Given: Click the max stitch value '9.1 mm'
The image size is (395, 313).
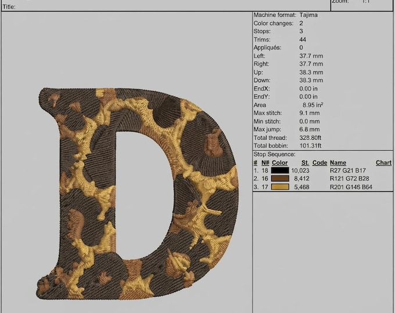Looking at the screenshot, I should [310, 113].
